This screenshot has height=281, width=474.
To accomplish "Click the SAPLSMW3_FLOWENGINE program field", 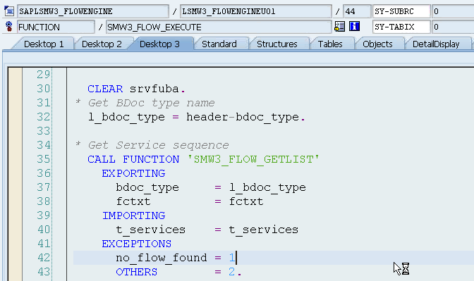I will click(93, 11).
